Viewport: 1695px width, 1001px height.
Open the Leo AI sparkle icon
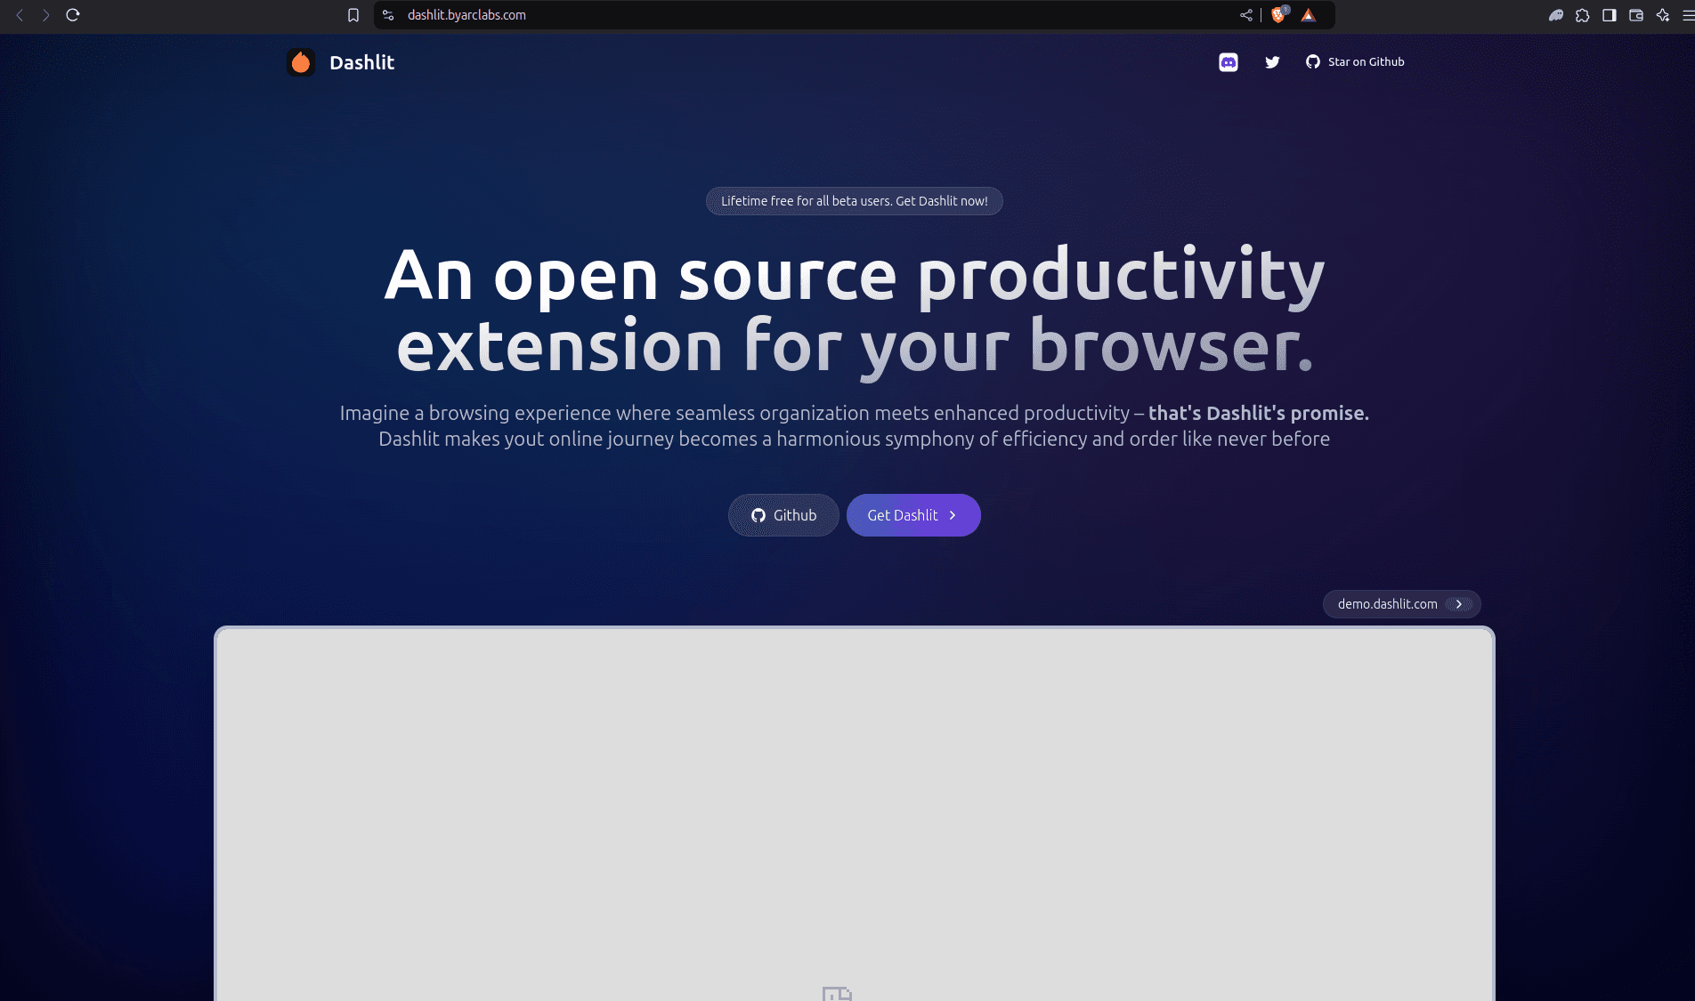[x=1663, y=15]
